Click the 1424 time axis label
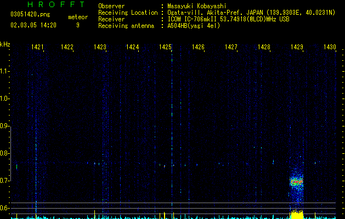Screen dimensions: 345x219 [132, 47]
